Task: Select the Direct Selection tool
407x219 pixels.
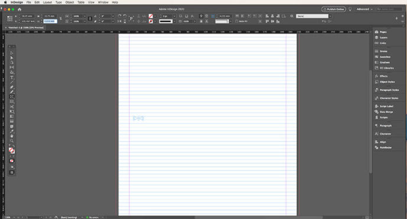Action: tap(12, 58)
